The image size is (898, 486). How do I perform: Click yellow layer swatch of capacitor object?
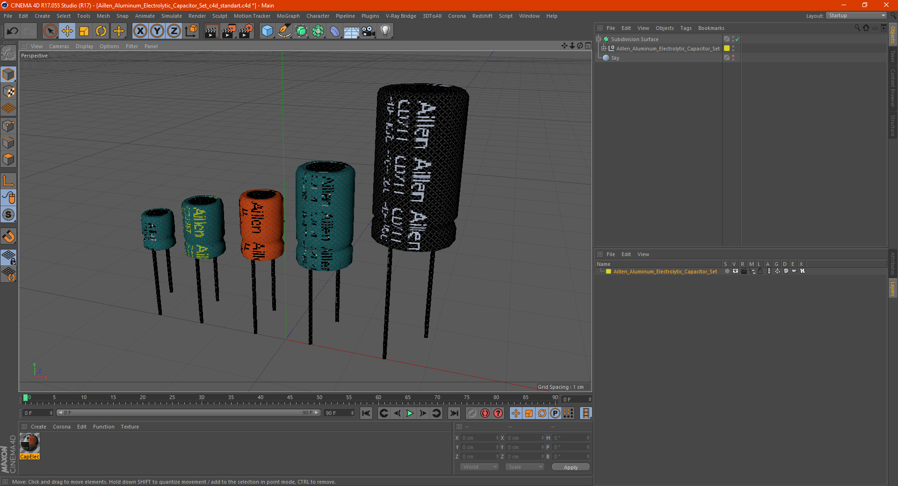(x=727, y=49)
